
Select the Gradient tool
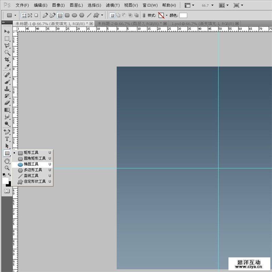coord(7,110)
